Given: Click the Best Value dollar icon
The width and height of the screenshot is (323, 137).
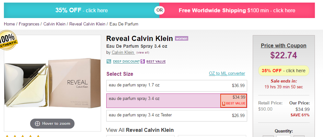Looking at the screenshot, I should coord(143,62).
